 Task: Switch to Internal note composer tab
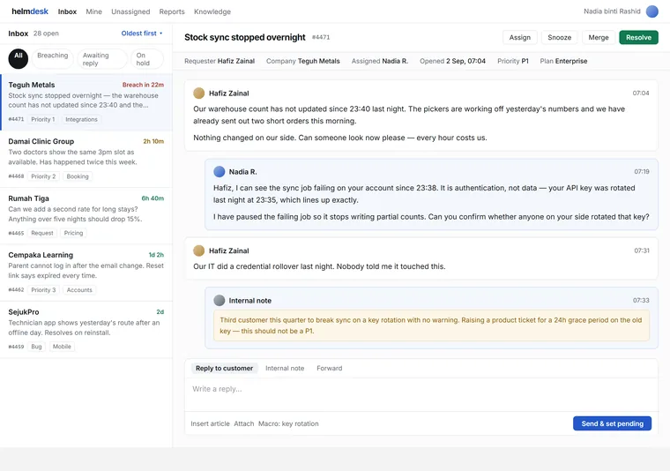tap(285, 368)
